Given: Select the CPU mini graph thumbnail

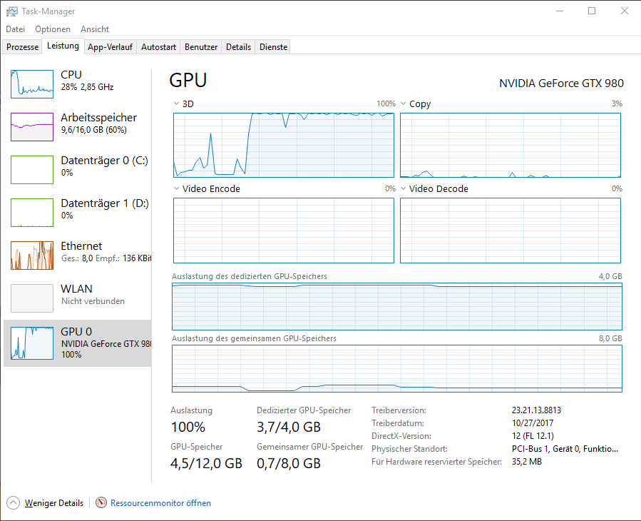Looking at the screenshot, I should (32, 84).
